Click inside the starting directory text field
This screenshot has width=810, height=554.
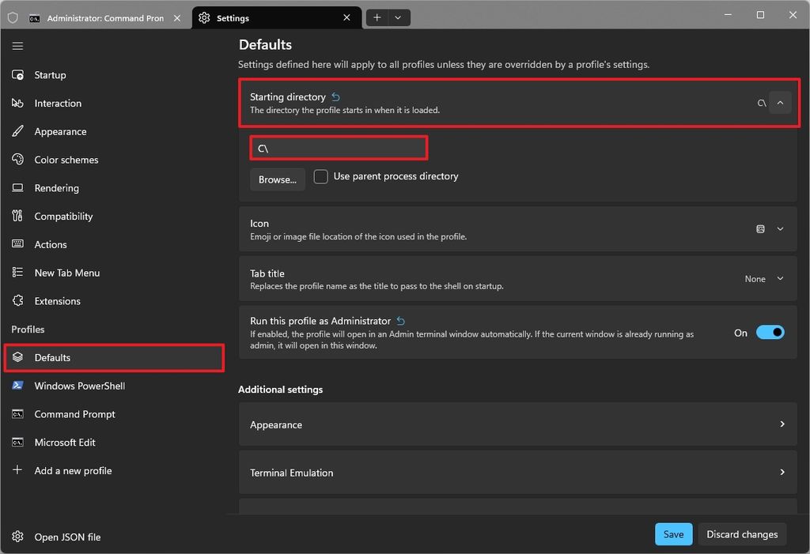click(339, 148)
